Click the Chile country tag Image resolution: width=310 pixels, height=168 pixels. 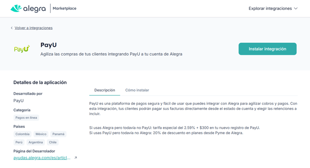(x=53, y=142)
